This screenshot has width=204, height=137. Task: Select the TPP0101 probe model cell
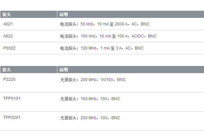click(11, 98)
